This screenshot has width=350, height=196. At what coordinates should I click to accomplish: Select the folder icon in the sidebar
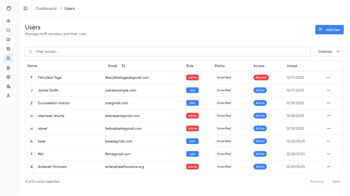point(8,30)
